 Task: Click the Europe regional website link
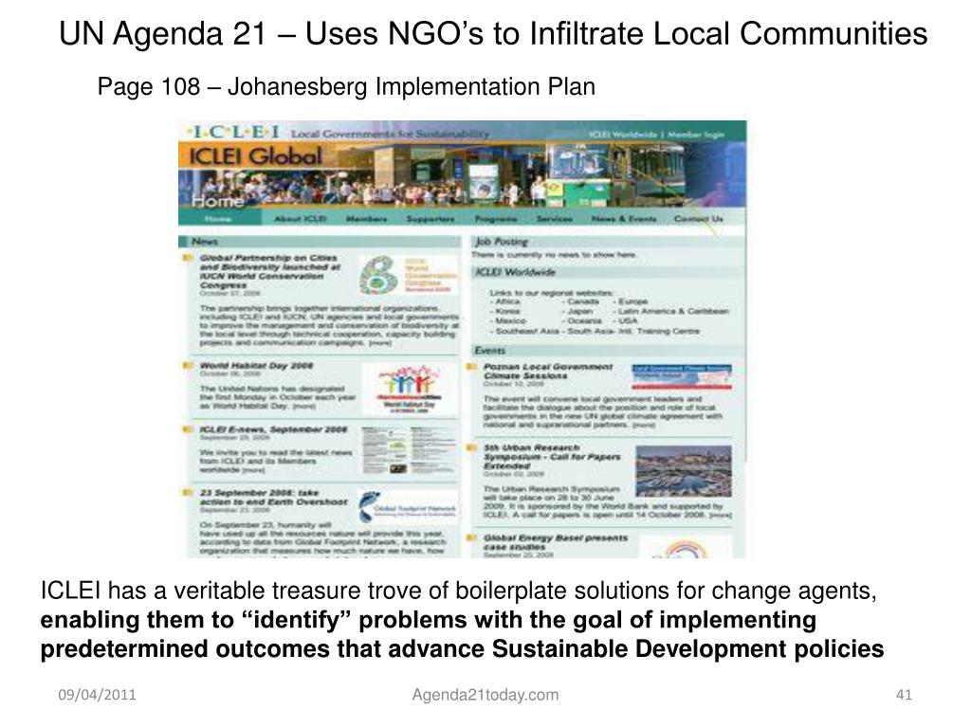(x=632, y=301)
